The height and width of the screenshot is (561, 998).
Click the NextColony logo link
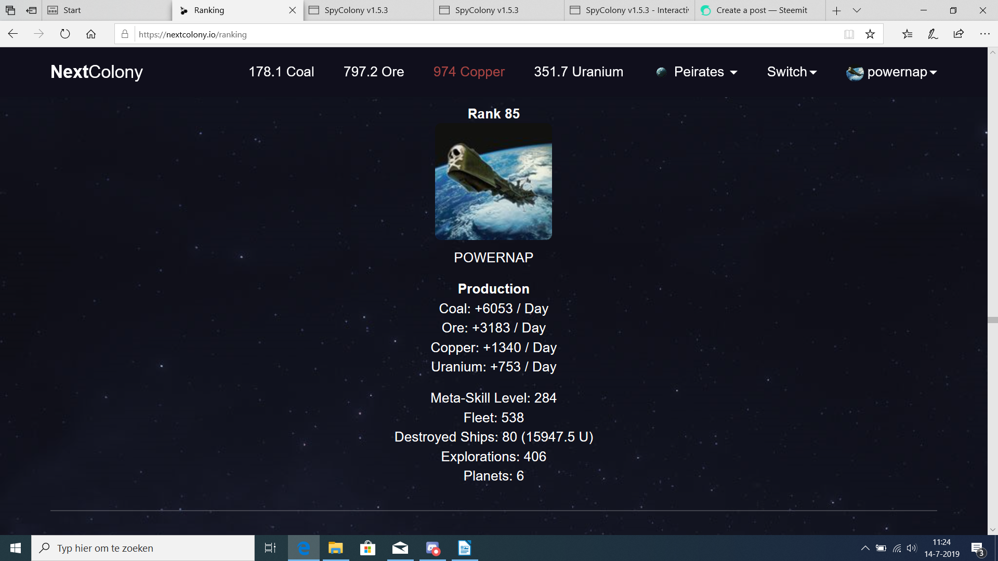tap(97, 72)
